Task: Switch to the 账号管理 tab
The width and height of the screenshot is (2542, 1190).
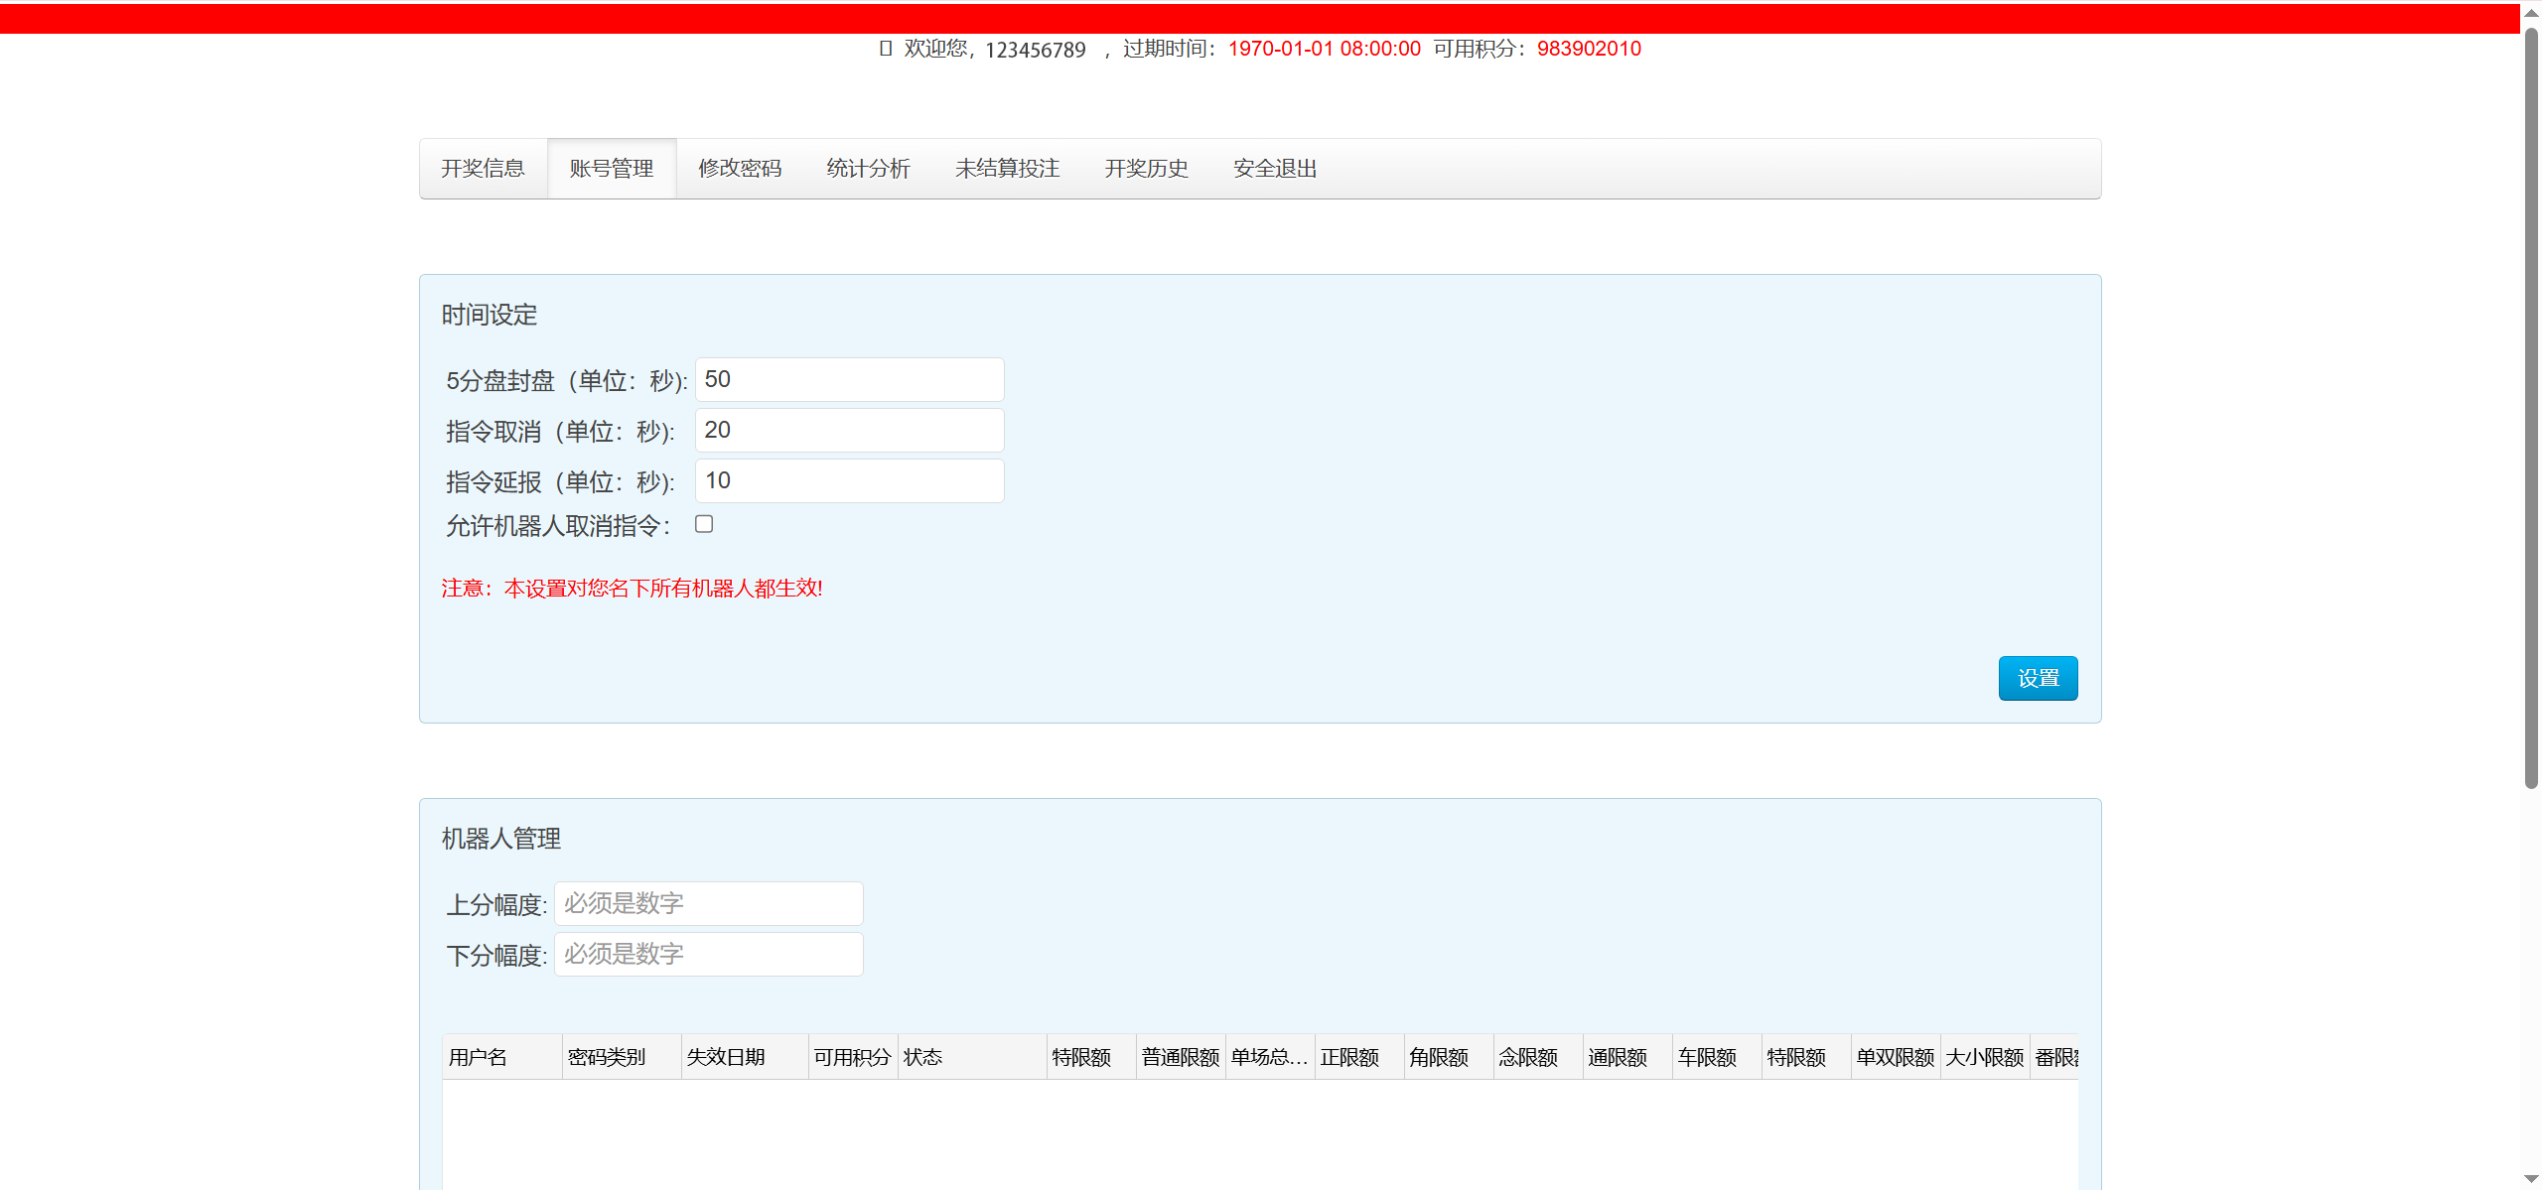Action: pyautogui.click(x=611, y=169)
